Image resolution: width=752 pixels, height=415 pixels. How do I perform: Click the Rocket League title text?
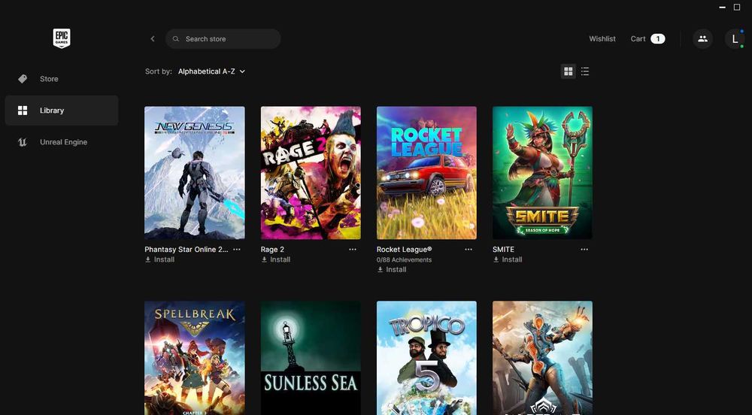[405, 249]
